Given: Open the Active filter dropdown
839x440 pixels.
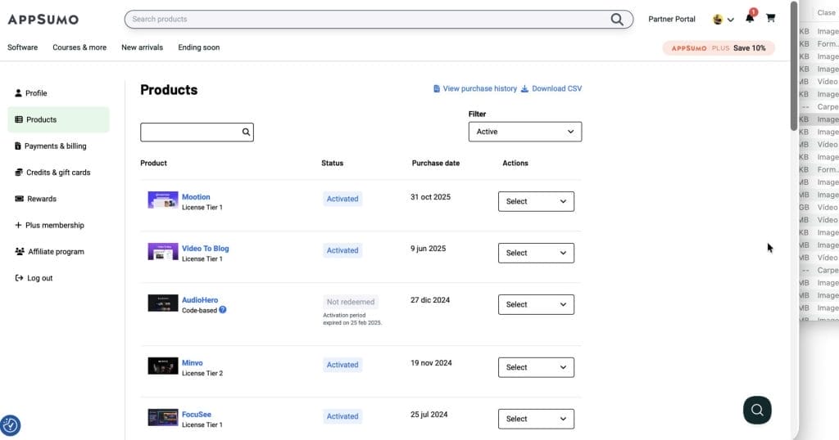Looking at the screenshot, I should (x=524, y=132).
